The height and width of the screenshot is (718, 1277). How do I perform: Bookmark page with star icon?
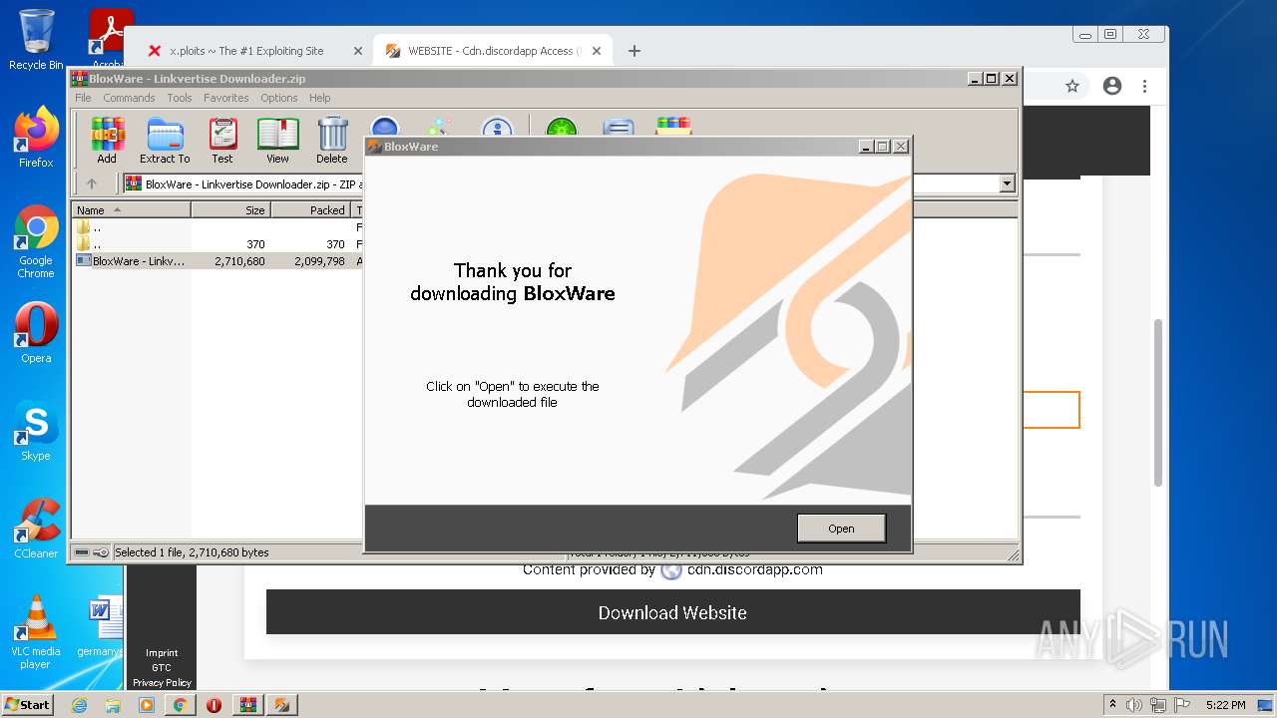click(x=1072, y=87)
